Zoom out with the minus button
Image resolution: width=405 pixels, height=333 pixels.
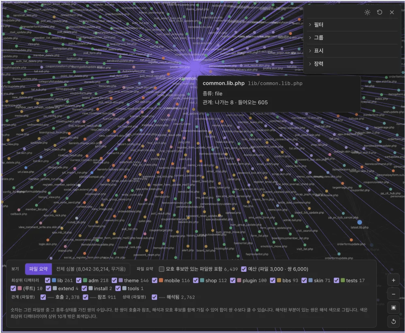(393, 294)
